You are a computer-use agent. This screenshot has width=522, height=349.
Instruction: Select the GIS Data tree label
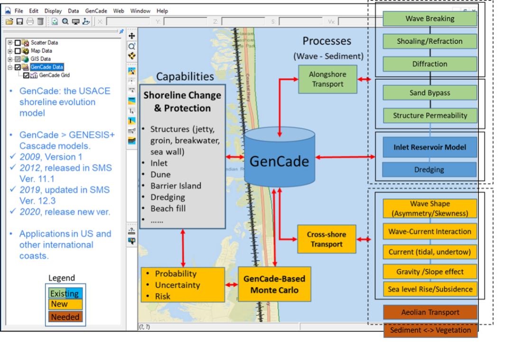pos(41,59)
